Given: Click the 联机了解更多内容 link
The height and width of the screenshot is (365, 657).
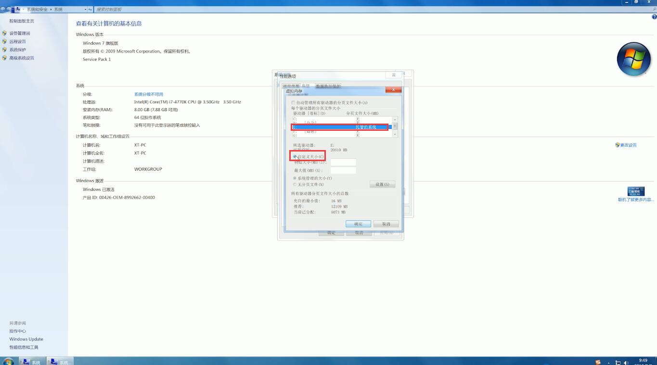Looking at the screenshot, I should click(x=636, y=200).
